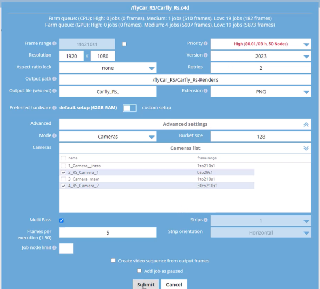Click the info icon next to Priority

205,44
